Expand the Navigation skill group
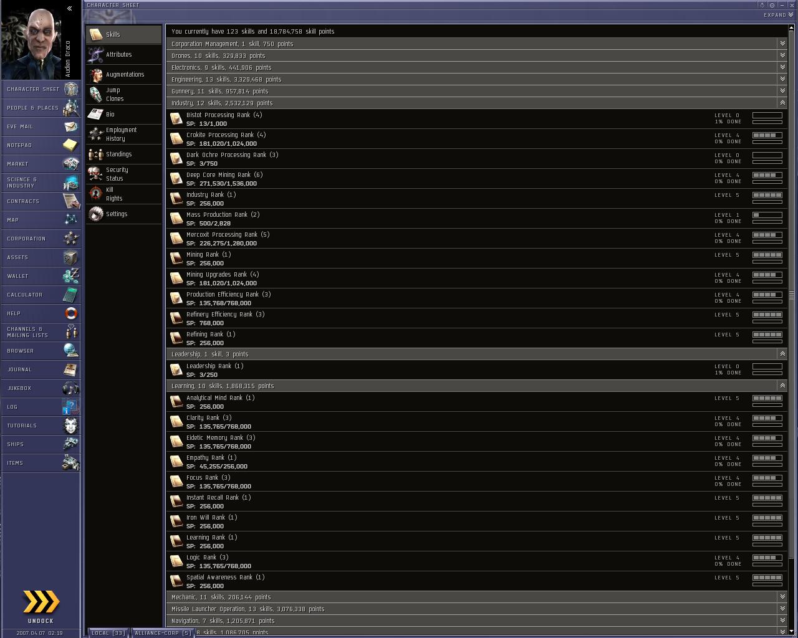The height and width of the screenshot is (638, 798). (782, 621)
